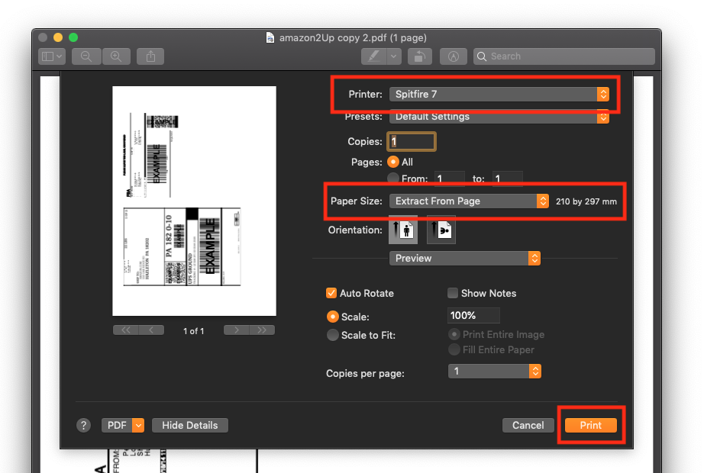Screen dimensions: 704x473
Task: Select the Highlight pen tool
Action: 373,56
